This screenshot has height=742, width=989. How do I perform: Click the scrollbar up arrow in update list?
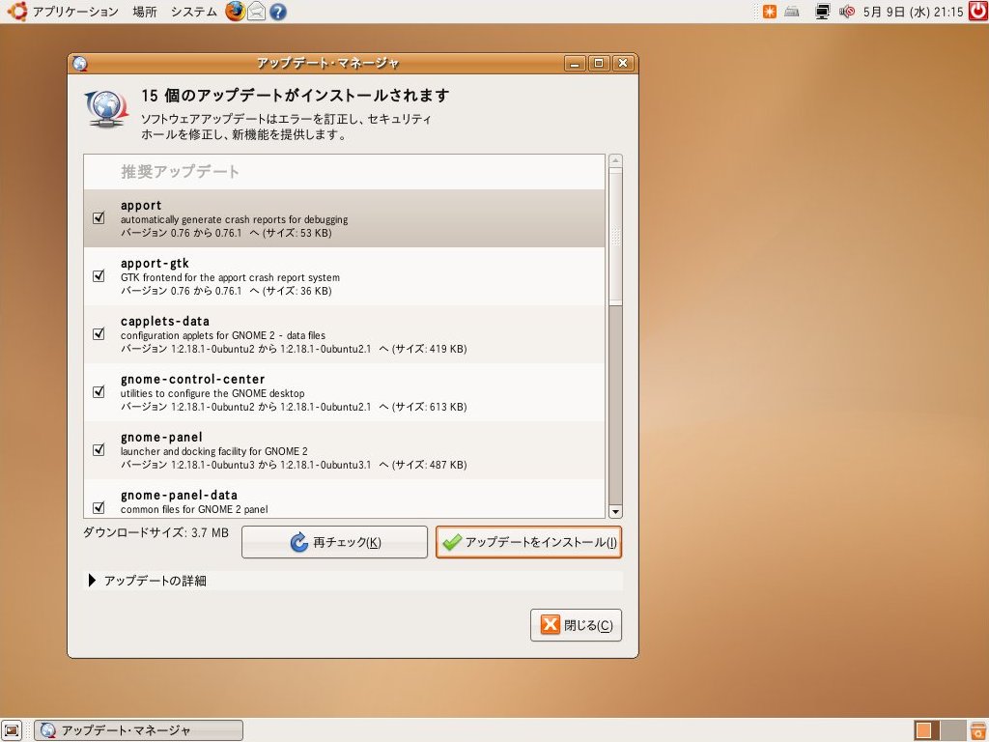[615, 161]
